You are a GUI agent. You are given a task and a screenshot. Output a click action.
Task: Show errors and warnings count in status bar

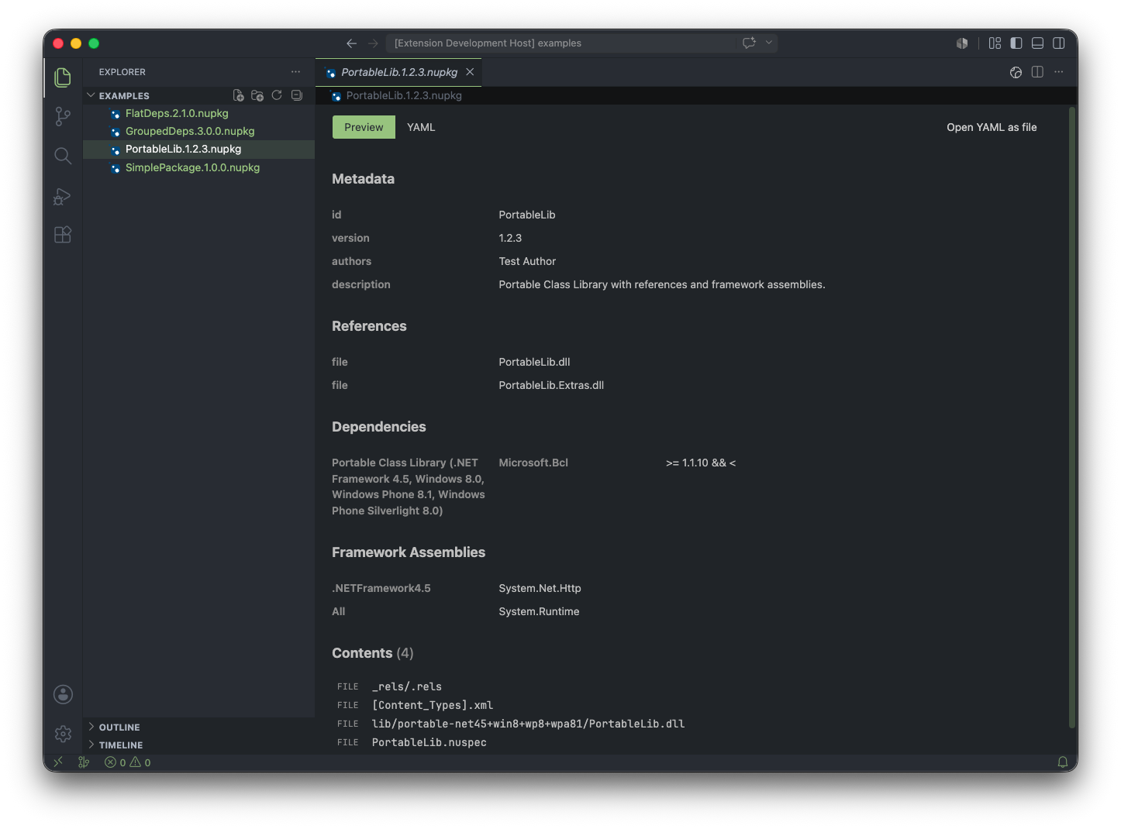(x=128, y=762)
